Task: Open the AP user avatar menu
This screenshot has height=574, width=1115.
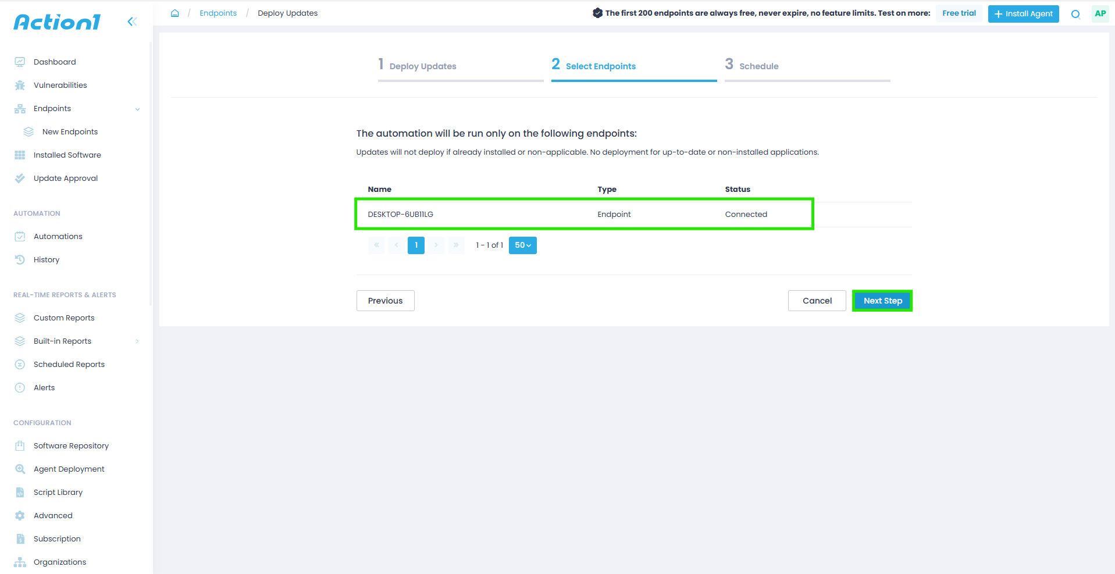Action: [1100, 14]
